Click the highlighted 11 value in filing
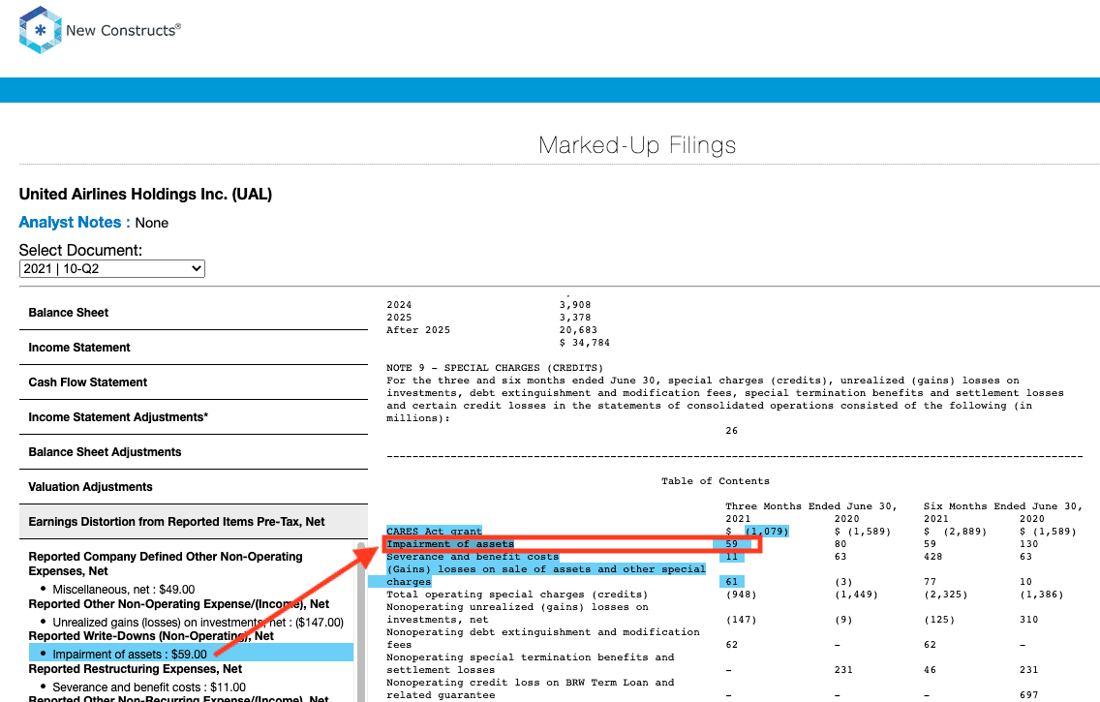The width and height of the screenshot is (1100, 702). click(732, 557)
